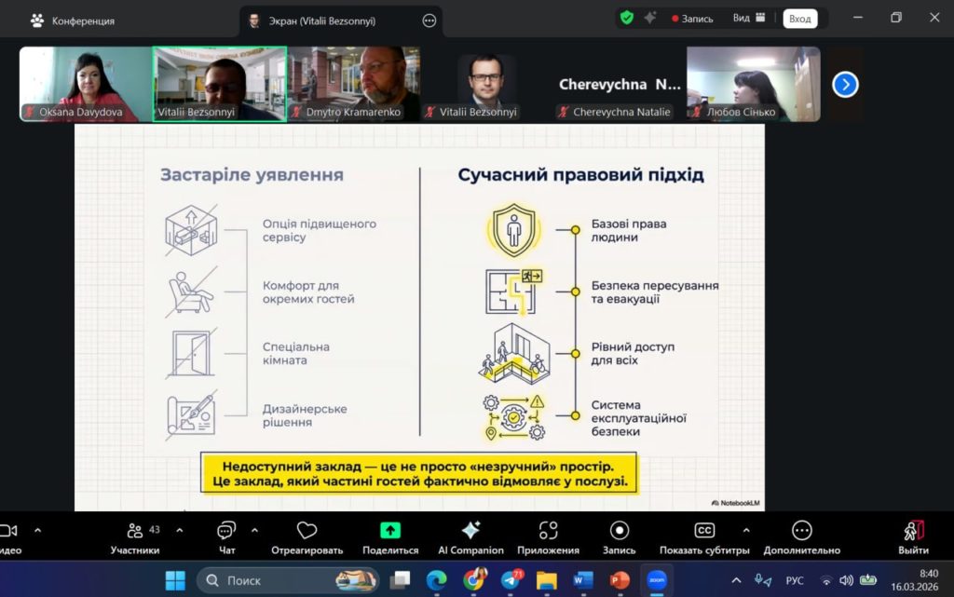Open the Чат chat panel
This screenshot has width=954, height=597.
click(x=226, y=536)
